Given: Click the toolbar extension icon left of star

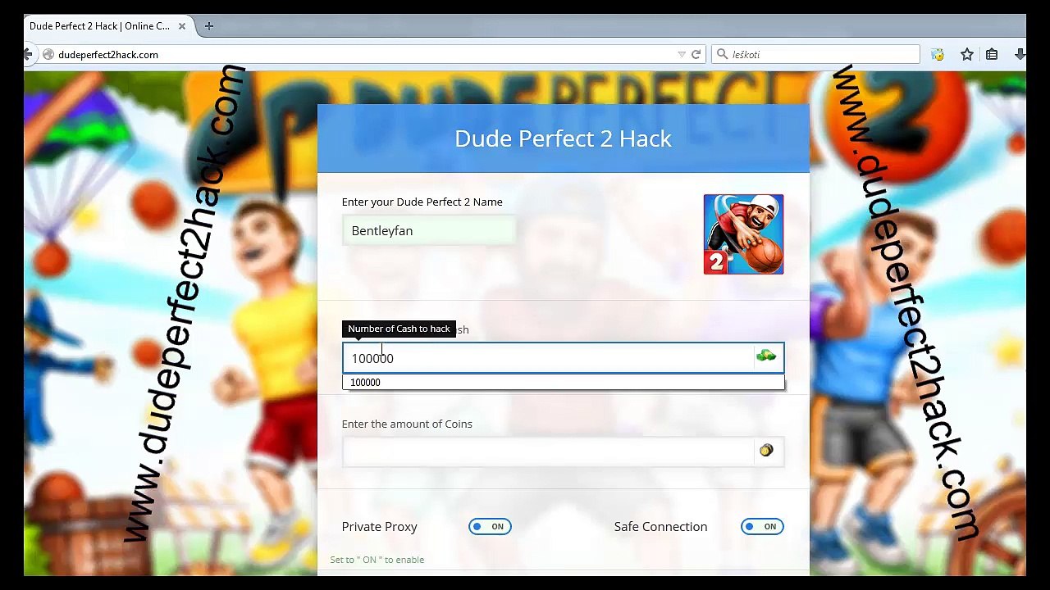Looking at the screenshot, I should coord(938,55).
